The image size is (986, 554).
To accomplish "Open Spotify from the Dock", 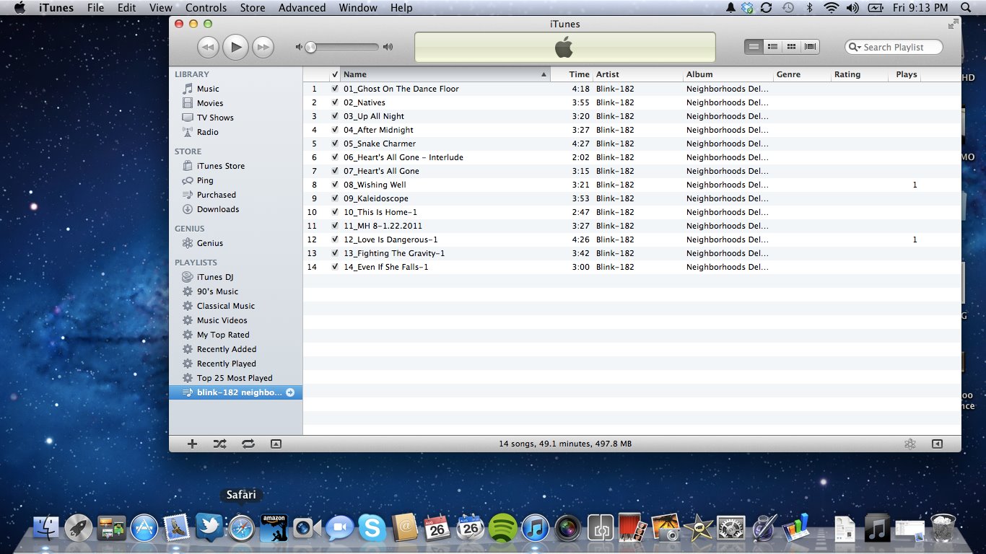I will point(502,529).
